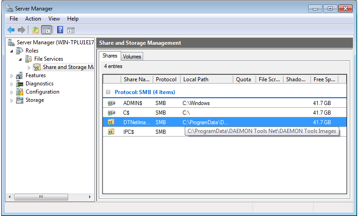Sort by Quota column header
Image resolution: width=358 pixels, height=216 pixels.
(x=244, y=79)
